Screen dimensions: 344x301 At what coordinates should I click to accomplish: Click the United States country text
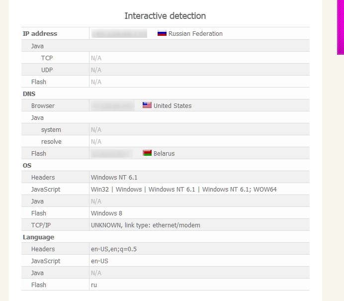point(172,106)
